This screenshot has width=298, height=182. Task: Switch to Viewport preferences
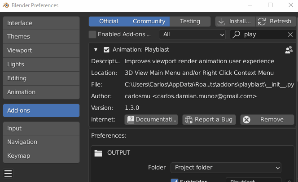pos(41,51)
